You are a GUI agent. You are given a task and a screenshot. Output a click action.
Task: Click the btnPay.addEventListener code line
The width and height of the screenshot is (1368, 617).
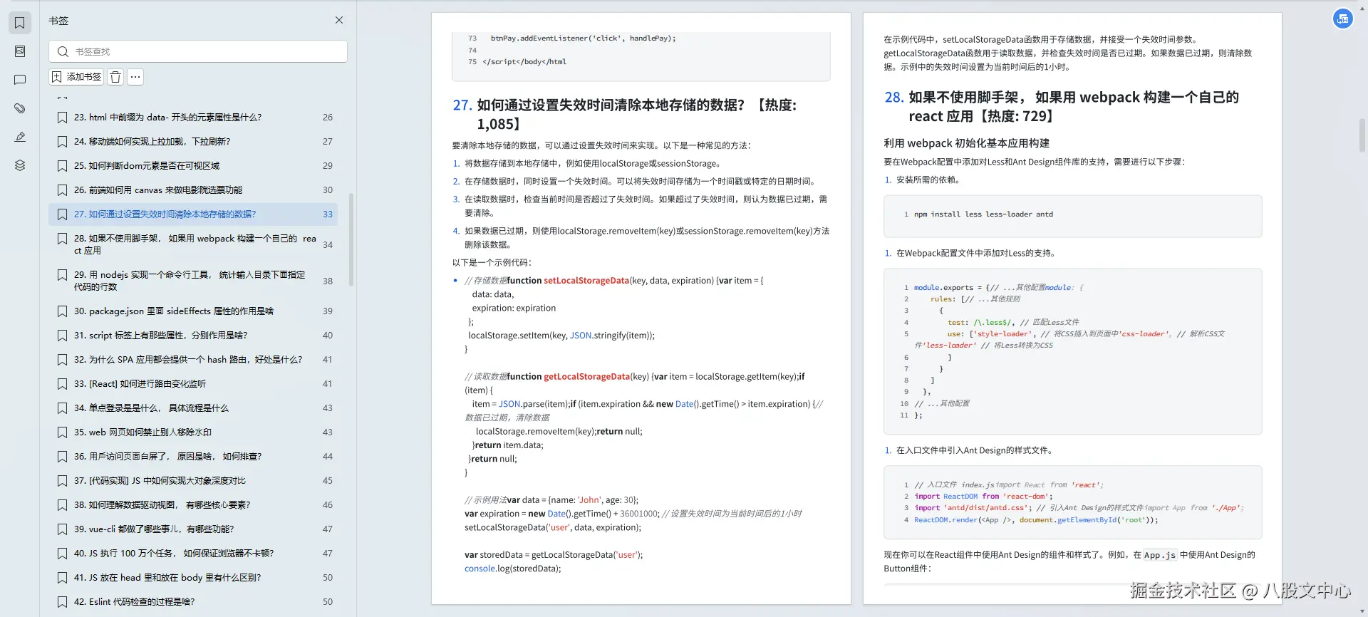point(583,38)
